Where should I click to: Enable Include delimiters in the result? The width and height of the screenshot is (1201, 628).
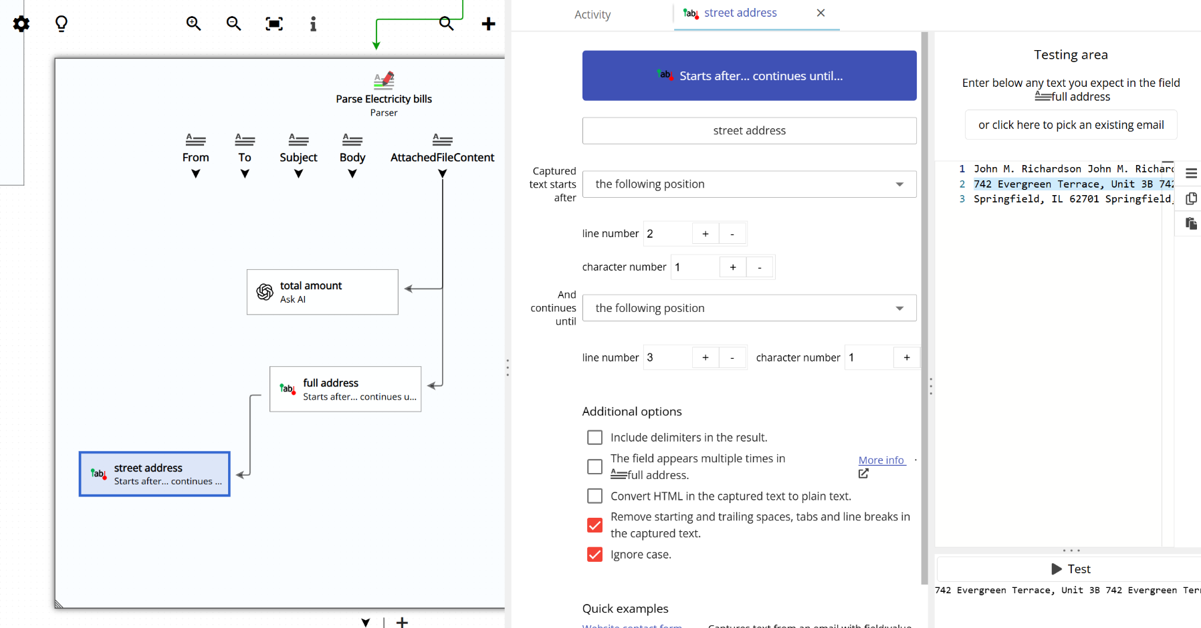[x=594, y=438]
